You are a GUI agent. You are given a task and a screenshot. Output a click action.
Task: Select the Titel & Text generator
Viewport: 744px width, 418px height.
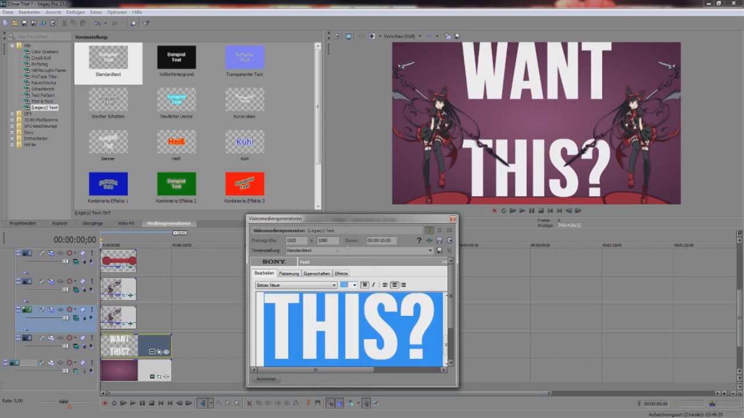[42, 102]
